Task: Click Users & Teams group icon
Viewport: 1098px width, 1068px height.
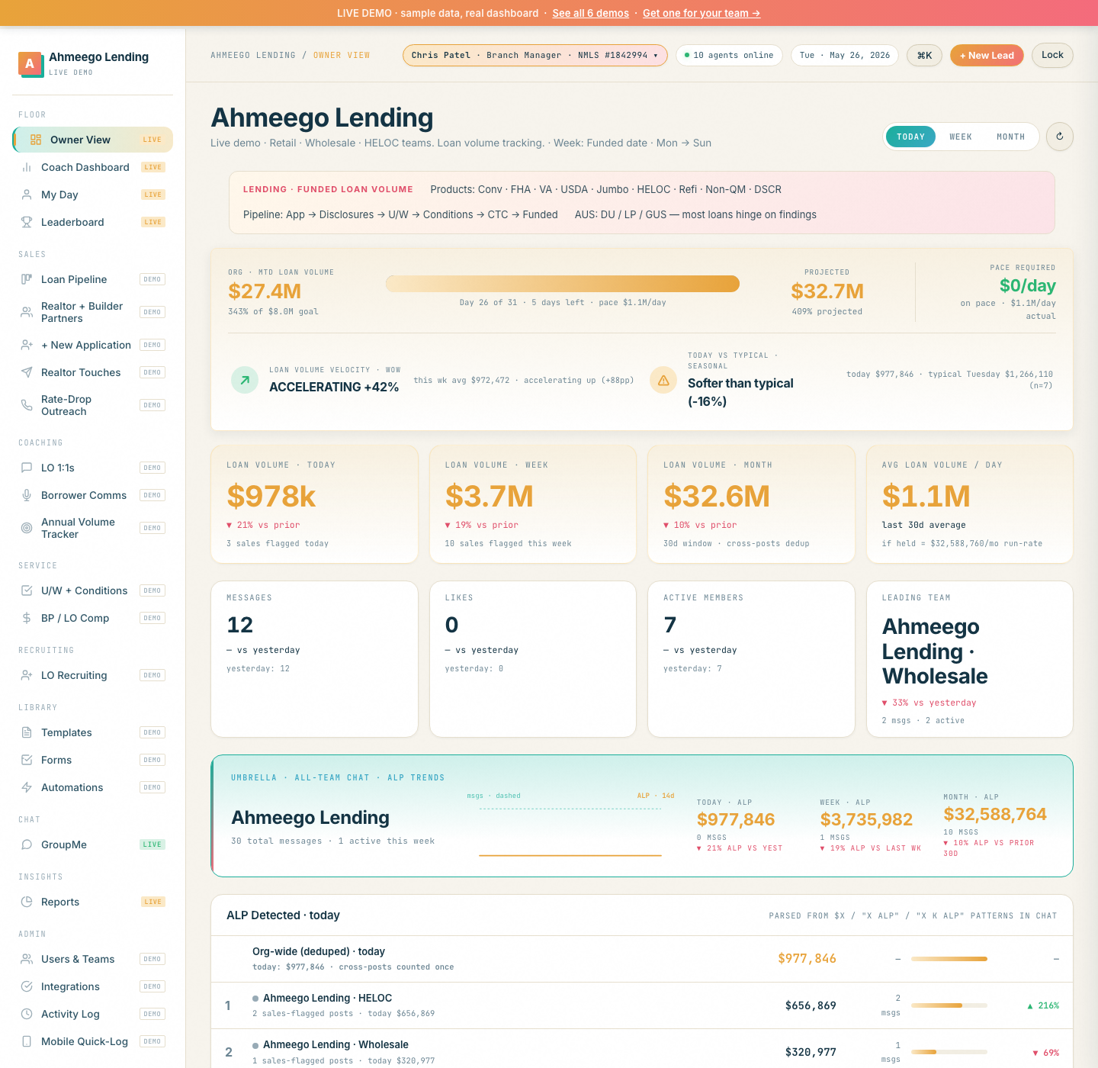Action: click(27, 959)
